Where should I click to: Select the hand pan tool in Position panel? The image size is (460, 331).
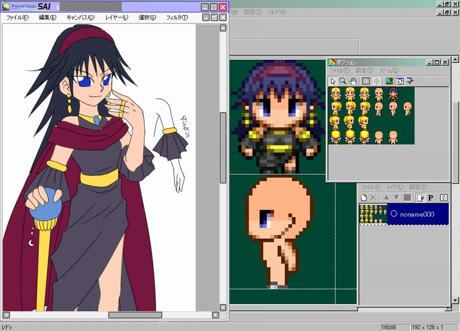(x=353, y=81)
